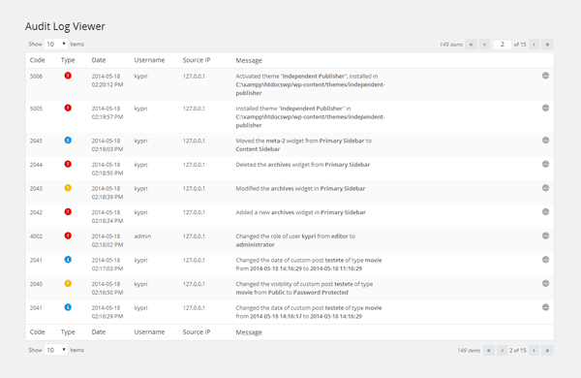
Task: Click Username column in the table footer
Action: pyautogui.click(x=149, y=332)
